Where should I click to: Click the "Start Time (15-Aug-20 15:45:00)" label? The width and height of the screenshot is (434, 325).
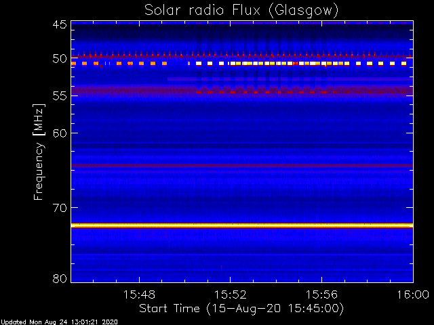point(241,309)
